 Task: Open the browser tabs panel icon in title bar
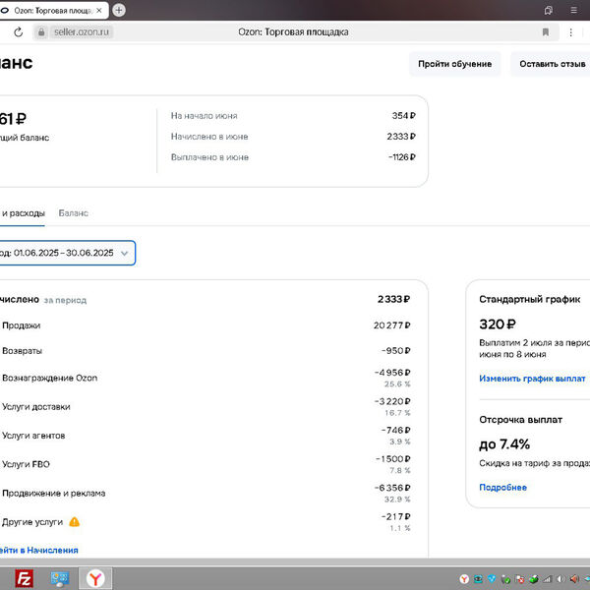(548, 10)
